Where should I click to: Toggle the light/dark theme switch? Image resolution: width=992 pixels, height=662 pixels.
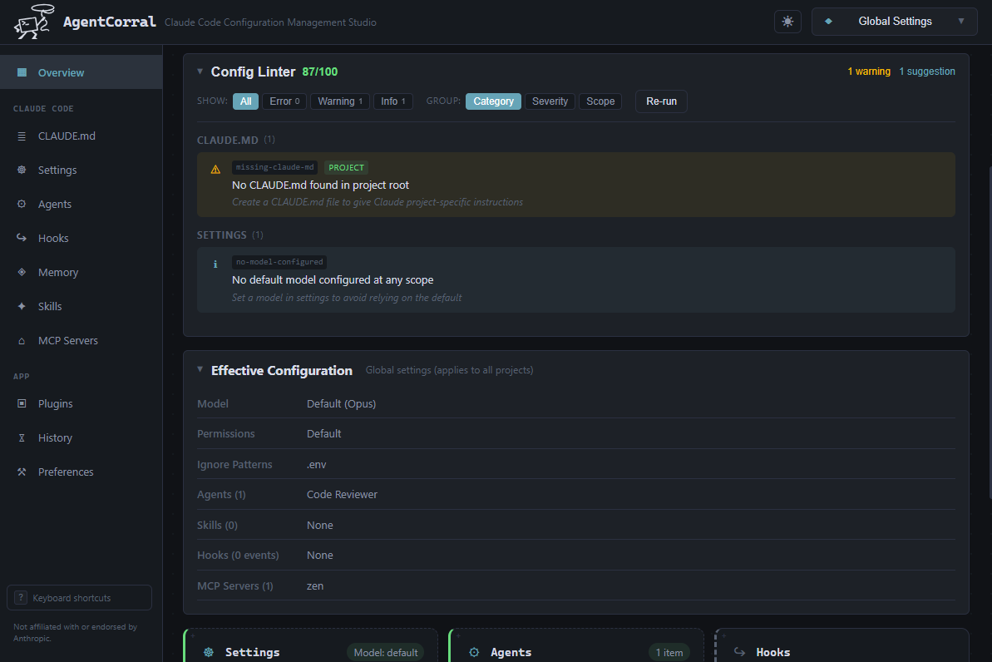787,22
